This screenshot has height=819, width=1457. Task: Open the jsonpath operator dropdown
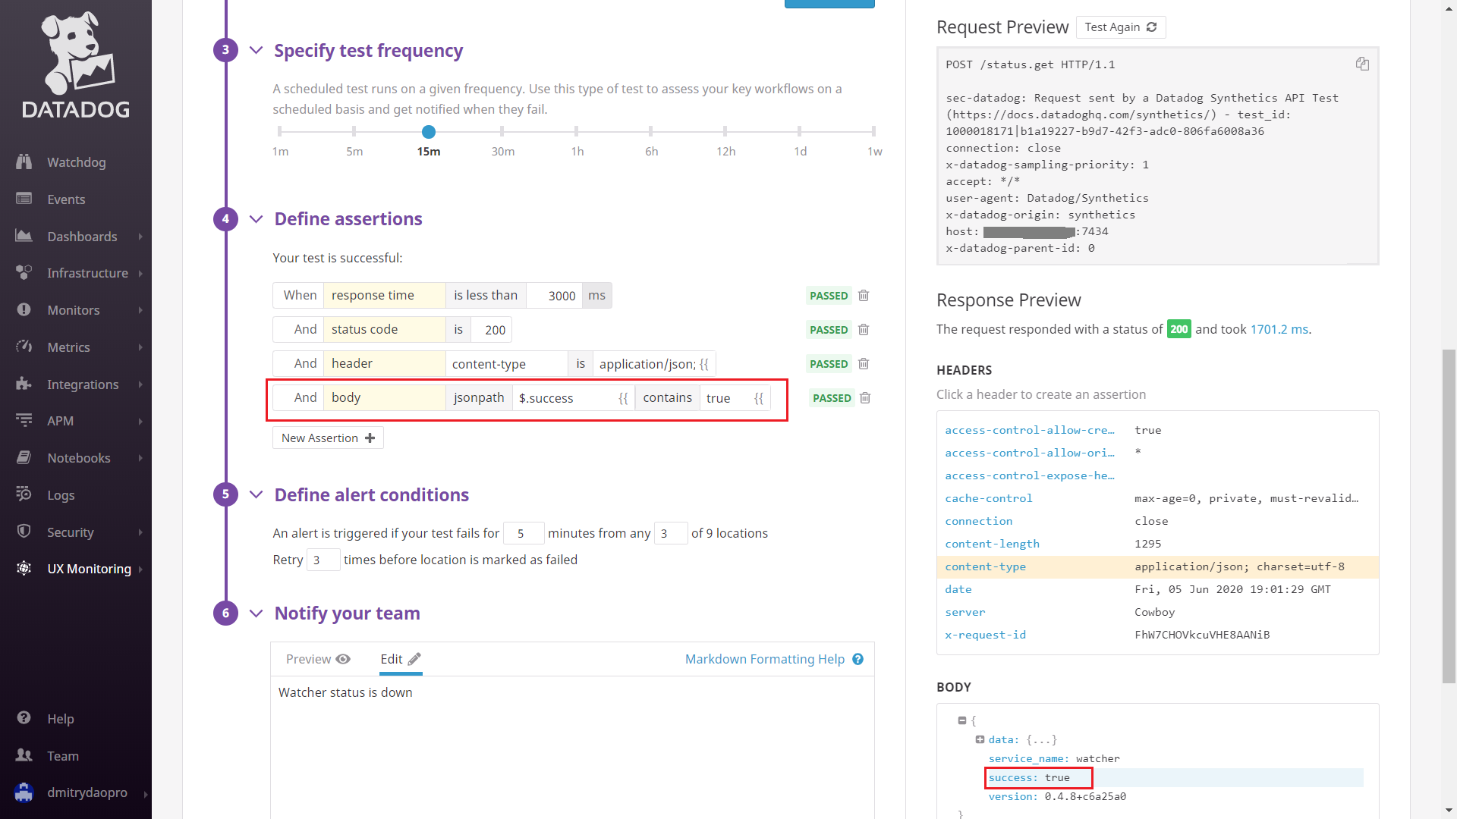[x=479, y=398]
